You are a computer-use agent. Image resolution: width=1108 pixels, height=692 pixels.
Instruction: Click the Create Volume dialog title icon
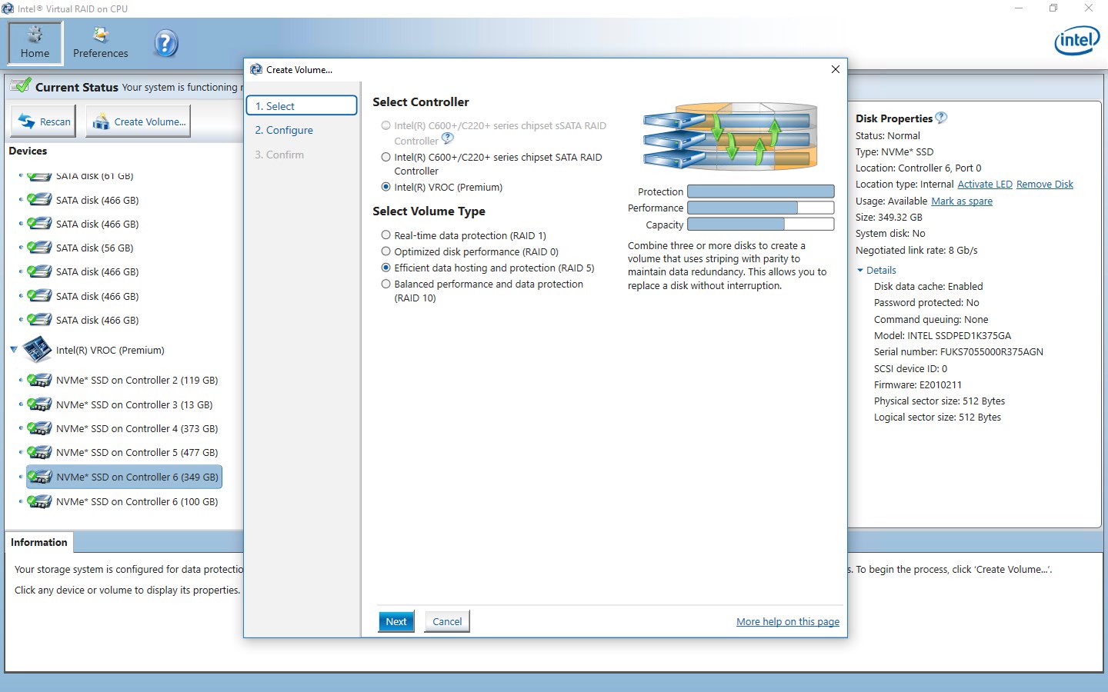(255, 69)
